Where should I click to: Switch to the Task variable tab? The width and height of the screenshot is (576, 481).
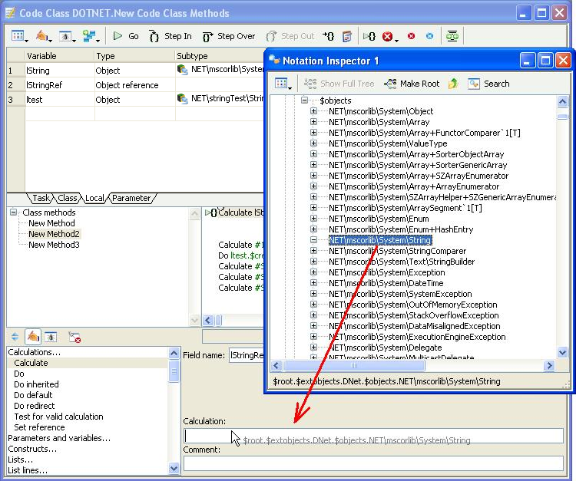(41, 198)
